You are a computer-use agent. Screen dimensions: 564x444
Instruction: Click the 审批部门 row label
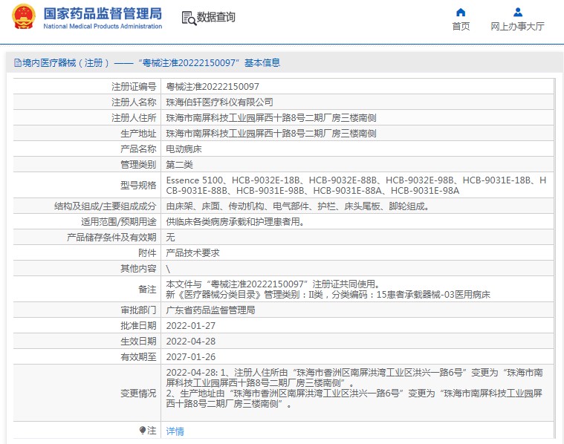(138, 310)
